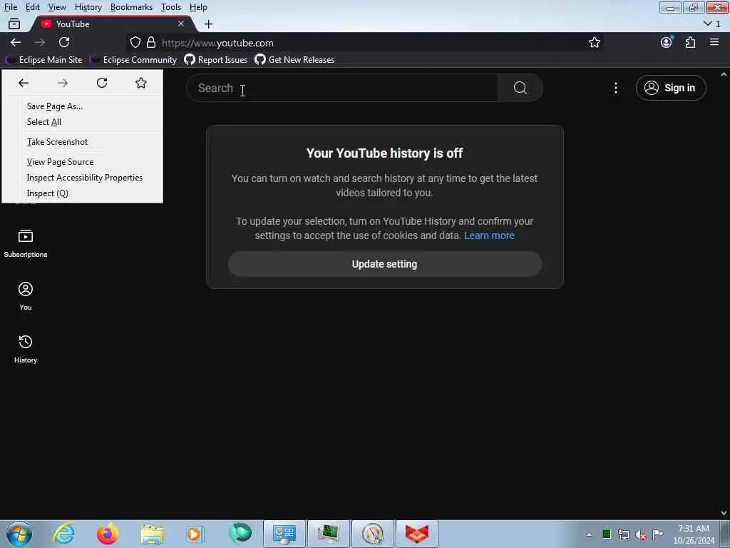Screen dimensions: 730x548
Task: Click the Sign in button
Action: 671,88
